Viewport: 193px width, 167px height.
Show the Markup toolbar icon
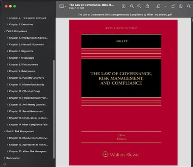180,6
